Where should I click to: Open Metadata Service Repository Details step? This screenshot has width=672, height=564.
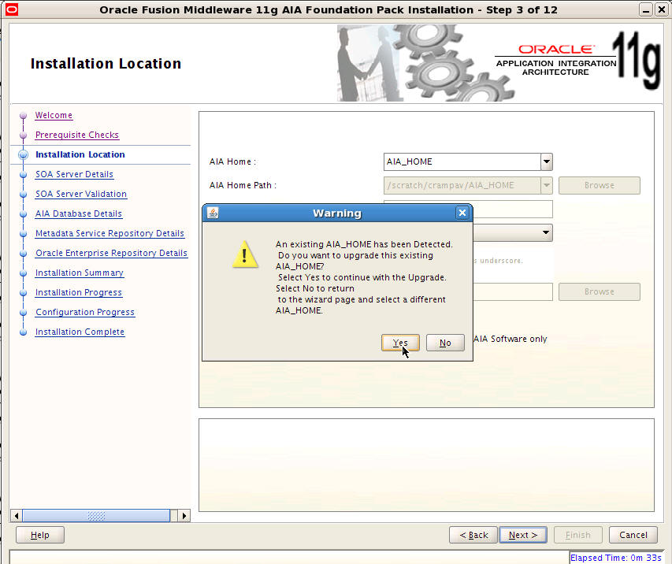tap(110, 234)
